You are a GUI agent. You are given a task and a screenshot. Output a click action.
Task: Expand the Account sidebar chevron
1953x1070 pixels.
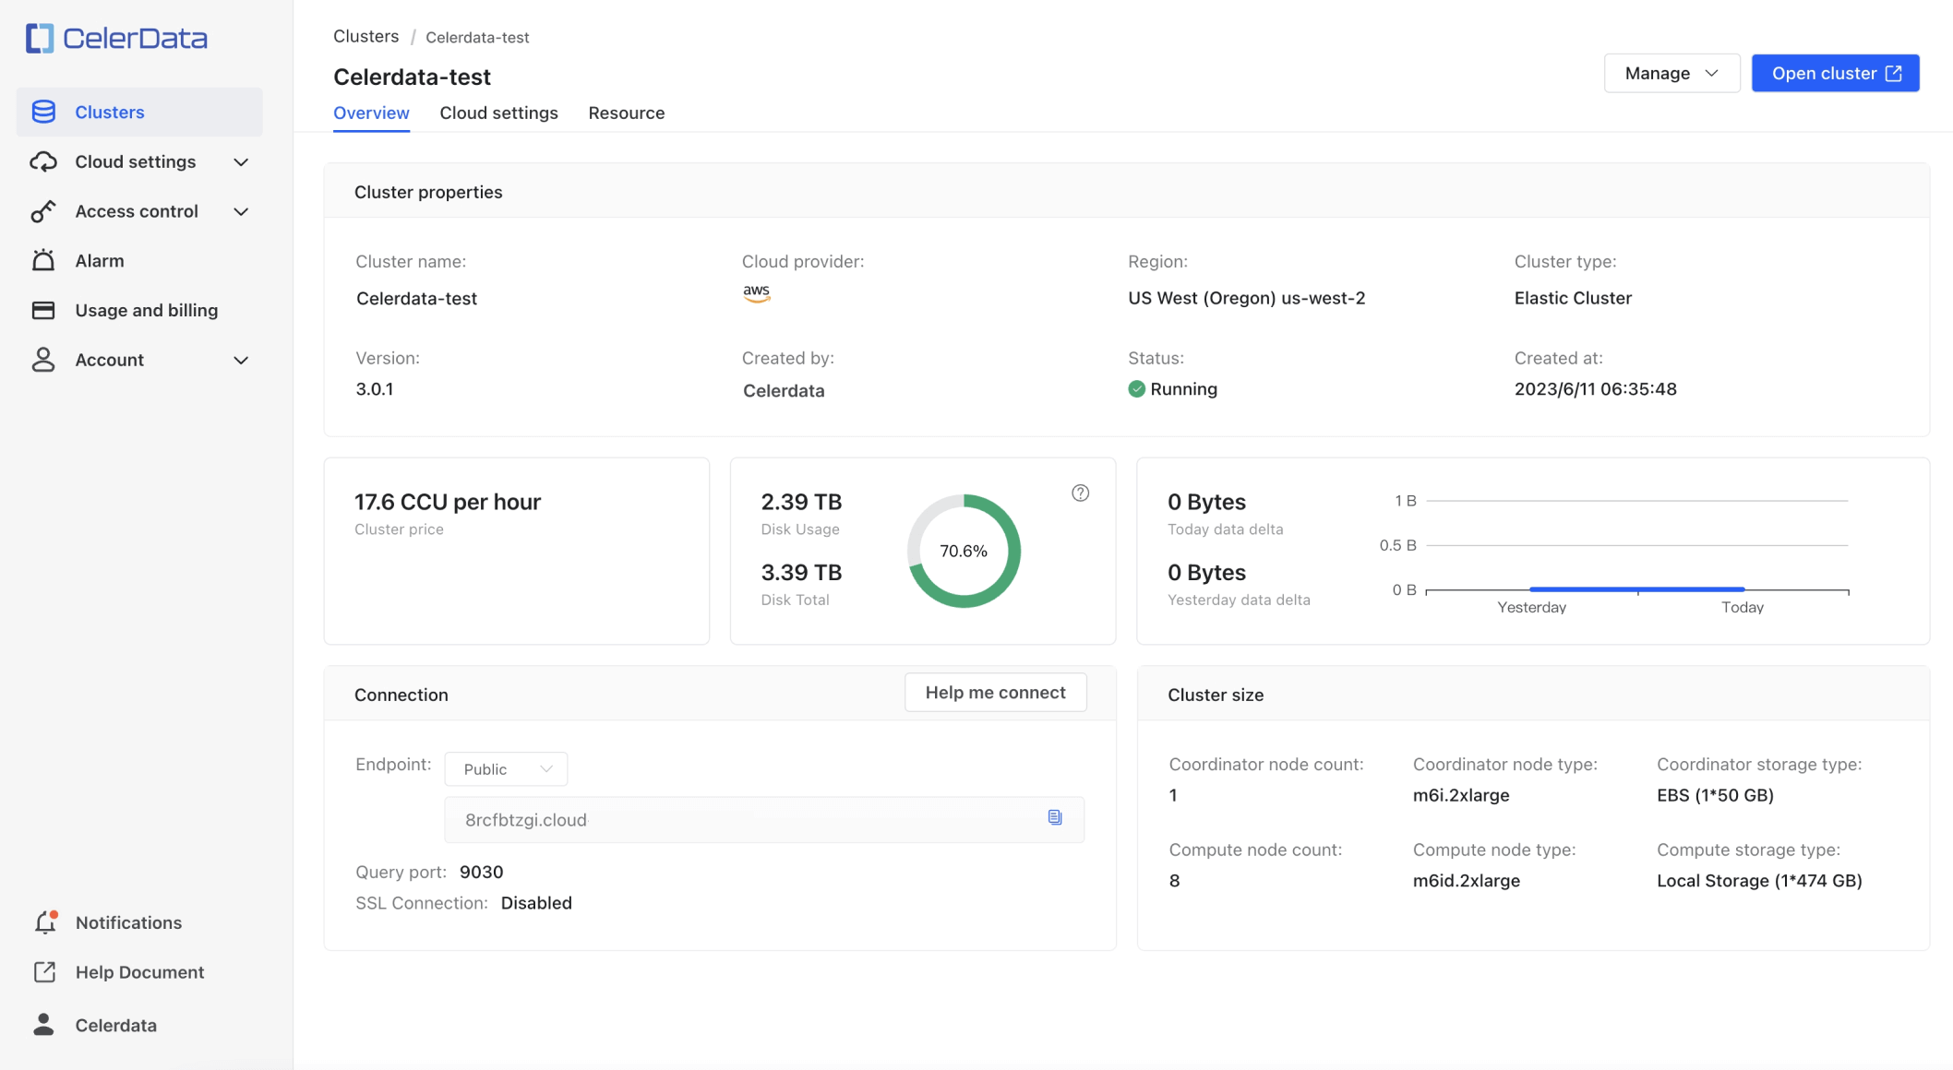tap(241, 361)
